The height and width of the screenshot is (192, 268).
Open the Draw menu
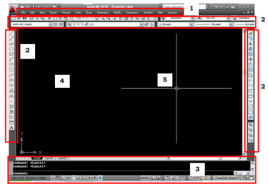[89, 13]
